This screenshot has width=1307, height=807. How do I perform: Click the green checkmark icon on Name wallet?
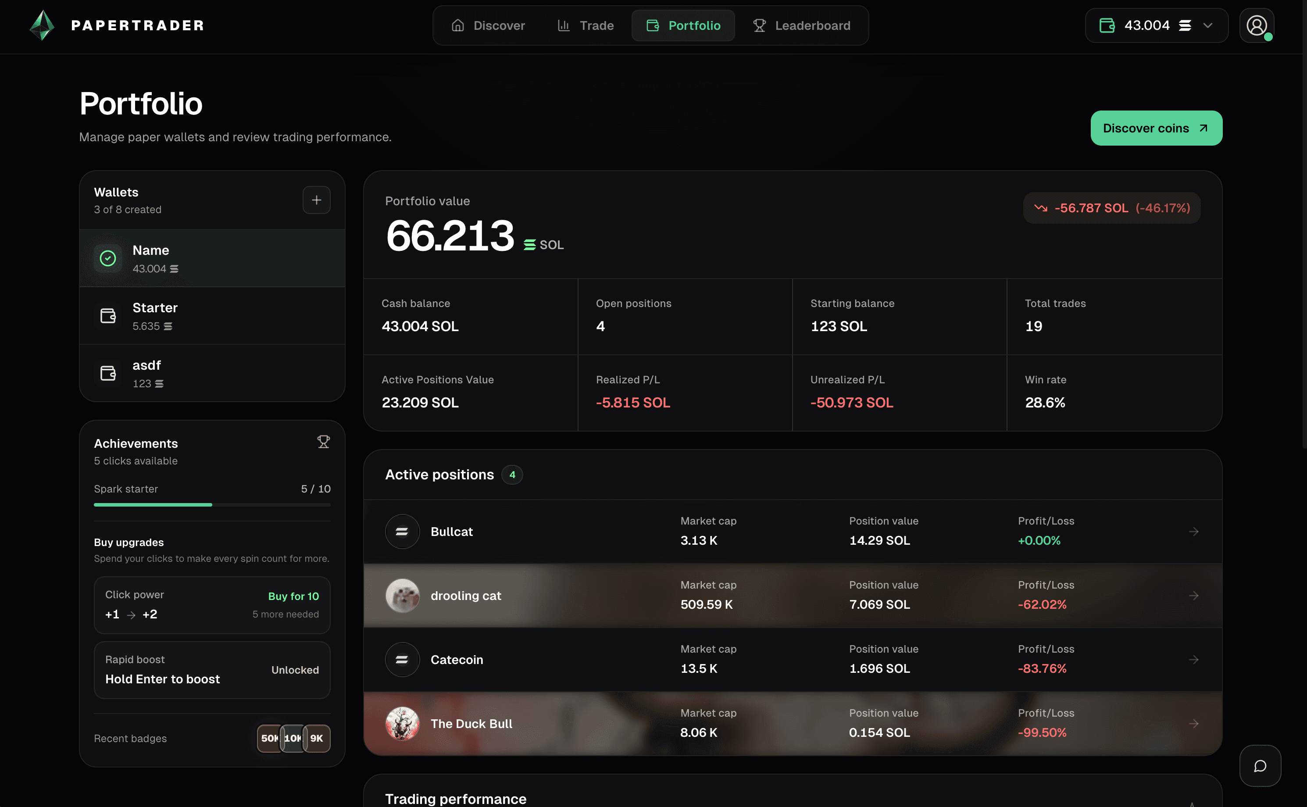108,258
